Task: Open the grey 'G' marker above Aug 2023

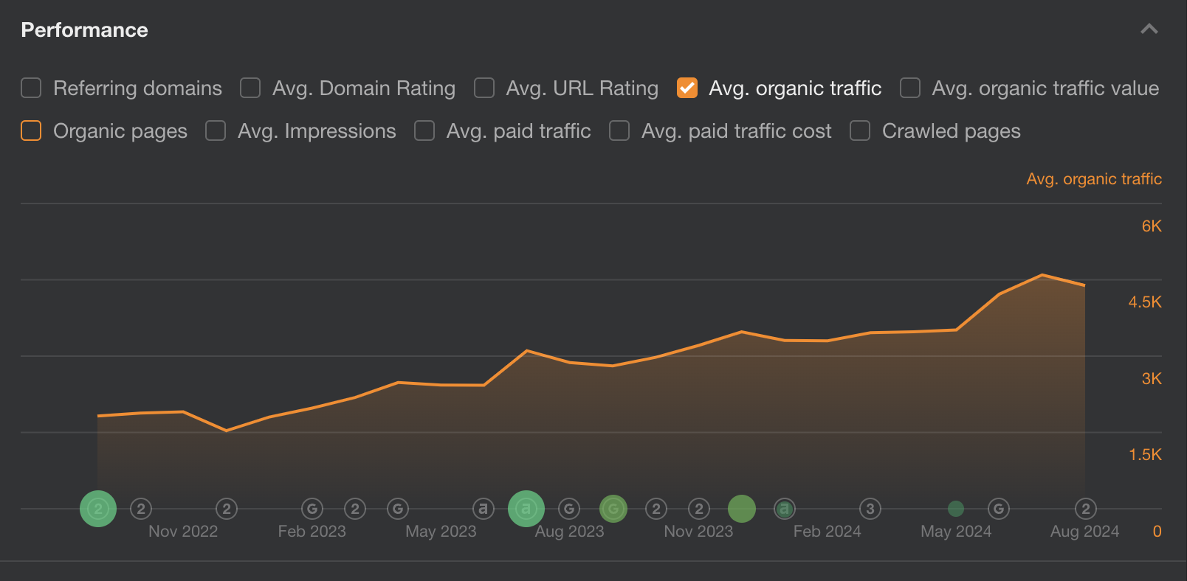Action: point(569,509)
